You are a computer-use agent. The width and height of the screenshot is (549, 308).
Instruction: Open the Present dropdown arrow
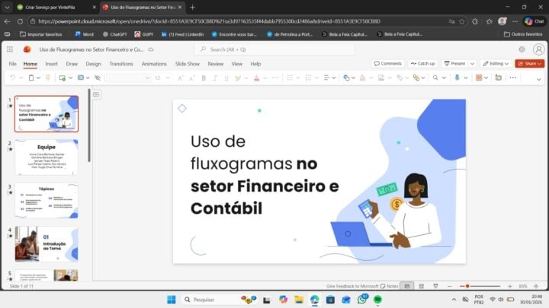(472, 64)
